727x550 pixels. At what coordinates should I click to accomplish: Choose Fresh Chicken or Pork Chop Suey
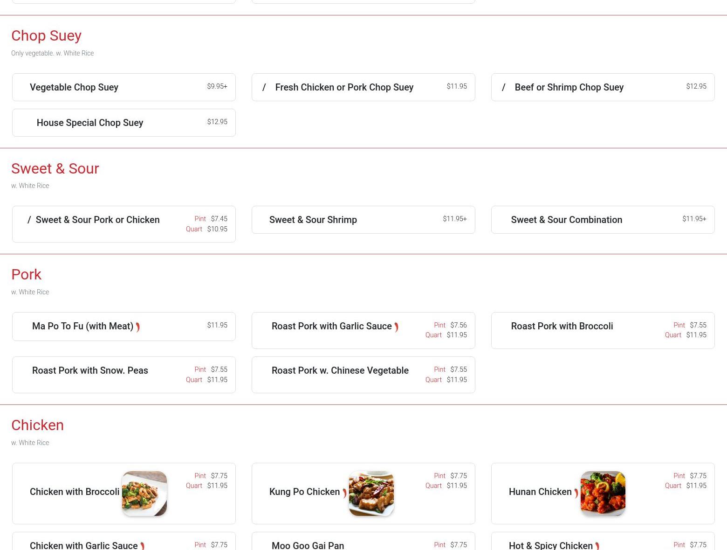point(344,87)
